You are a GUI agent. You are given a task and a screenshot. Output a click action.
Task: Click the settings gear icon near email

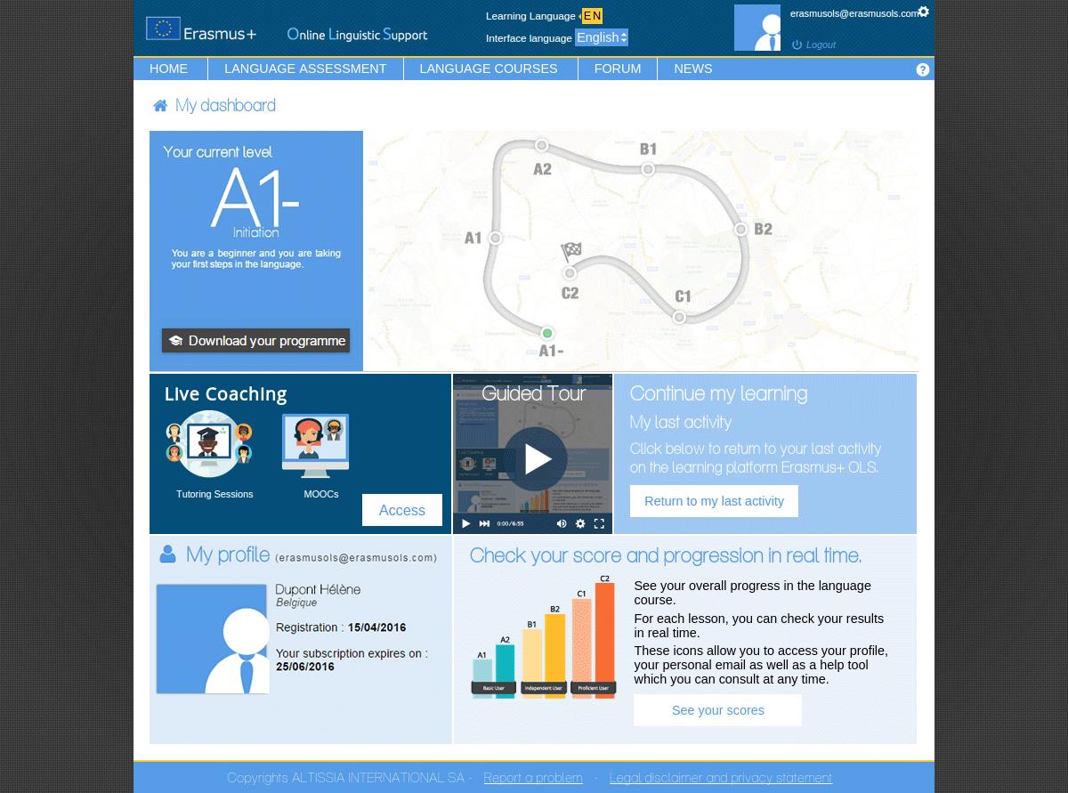pyautogui.click(x=924, y=12)
